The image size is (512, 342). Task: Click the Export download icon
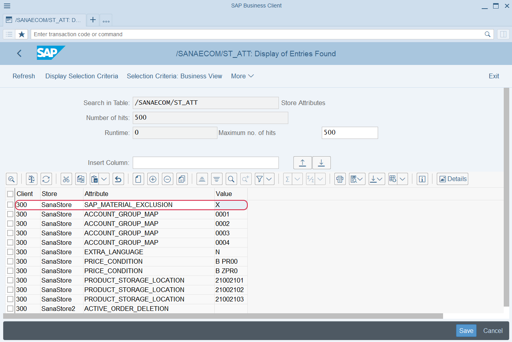(373, 179)
